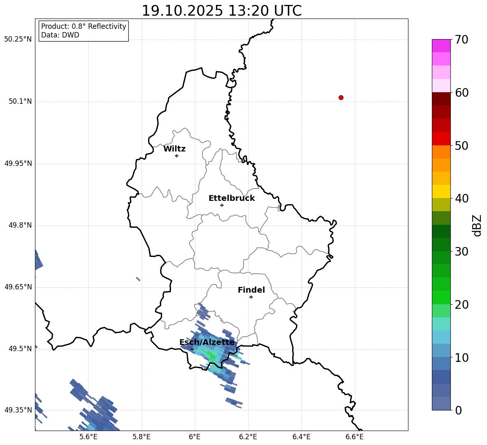Click the Product: 0.8° Reflectivity text
Viewport: 487px width, 445px height.
pyautogui.click(x=83, y=26)
